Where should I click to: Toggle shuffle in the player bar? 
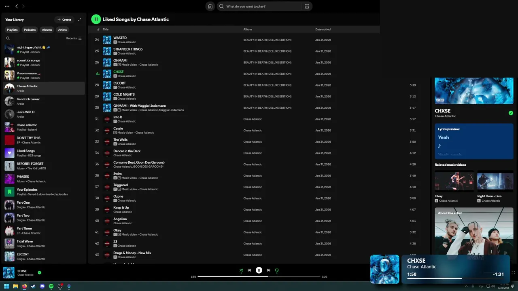pyautogui.click(x=241, y=270)
